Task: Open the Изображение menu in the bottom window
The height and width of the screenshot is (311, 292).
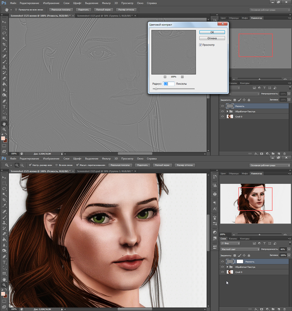Action: tap(51, 159)
